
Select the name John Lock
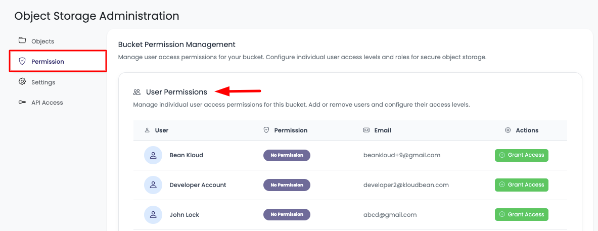coord(184,215)
